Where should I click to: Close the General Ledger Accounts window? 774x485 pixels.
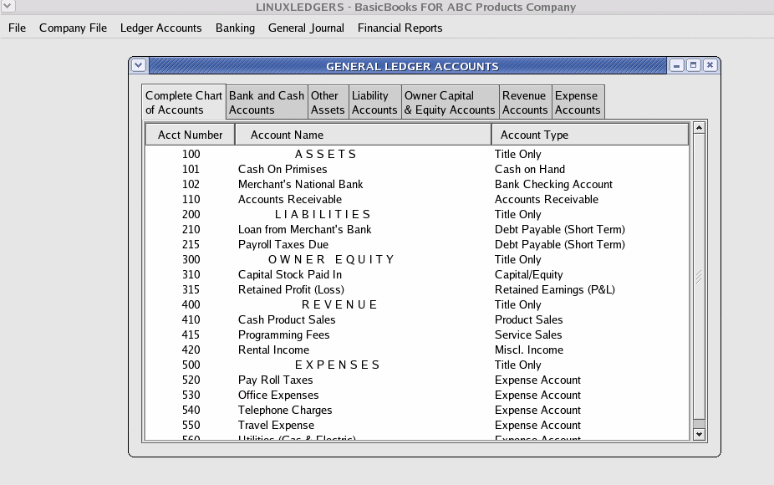tap(710, 65)
